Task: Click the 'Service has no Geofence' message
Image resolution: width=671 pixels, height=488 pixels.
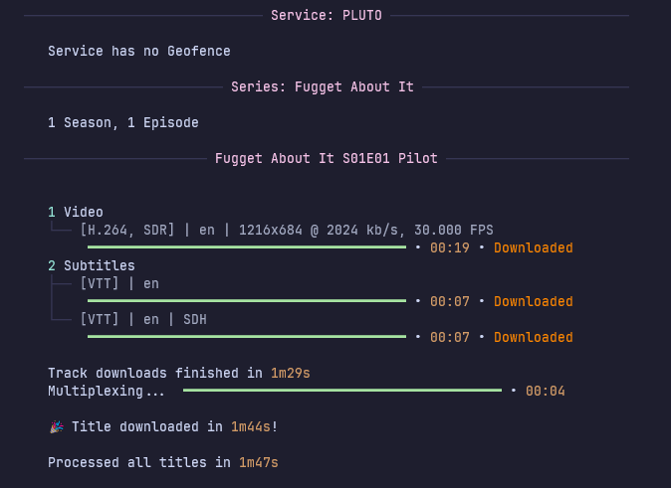Action: pos(138,51)
